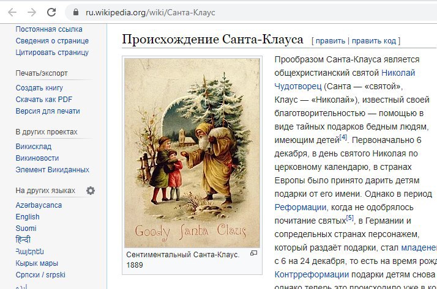Follow the Реформации article link
Image resolution: width=437 pixels, height=289 pixels.
[301, 208]
